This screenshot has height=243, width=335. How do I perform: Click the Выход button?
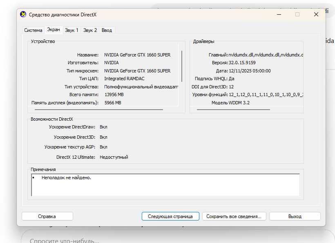[295, 216]
